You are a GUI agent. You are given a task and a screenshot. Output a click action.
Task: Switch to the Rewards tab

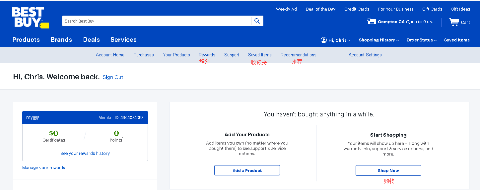[x=207, y=55]
